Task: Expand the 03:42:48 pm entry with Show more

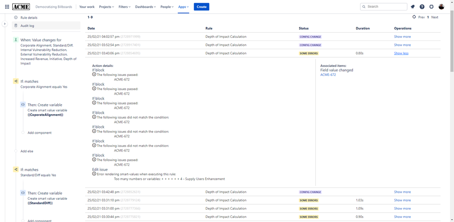Action: point(402,192)
